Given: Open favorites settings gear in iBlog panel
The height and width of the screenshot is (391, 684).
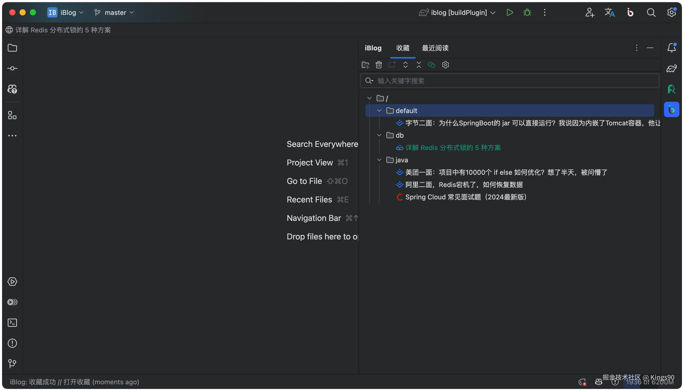Looking at the screenshot, I should (446, 65).
